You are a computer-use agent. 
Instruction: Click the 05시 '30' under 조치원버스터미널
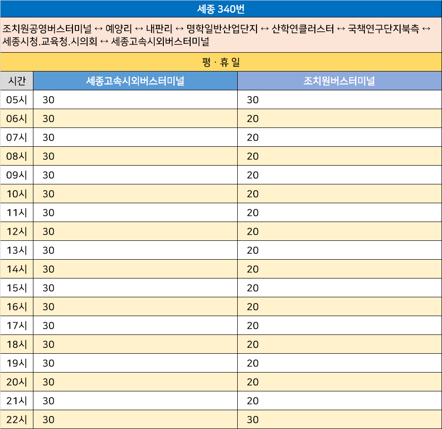click(253, 100)
